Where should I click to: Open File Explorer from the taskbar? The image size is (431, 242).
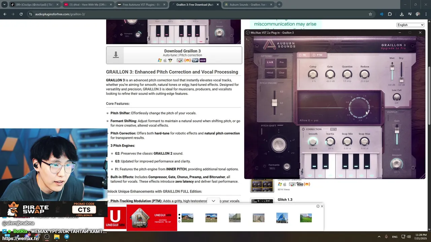[x=57, y=237]
